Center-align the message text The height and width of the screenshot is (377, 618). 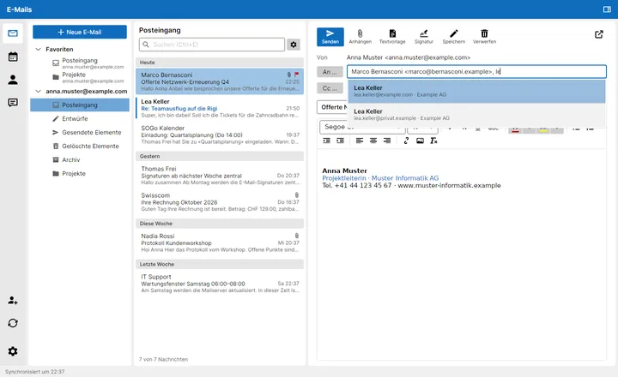coord(373,141)
